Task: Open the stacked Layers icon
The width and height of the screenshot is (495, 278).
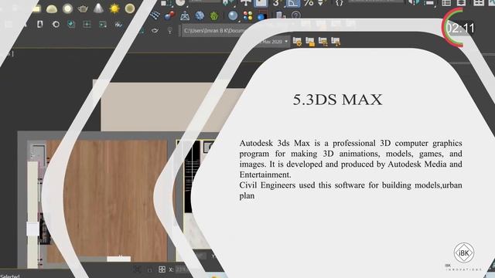Action: click(x=462, y=3)
